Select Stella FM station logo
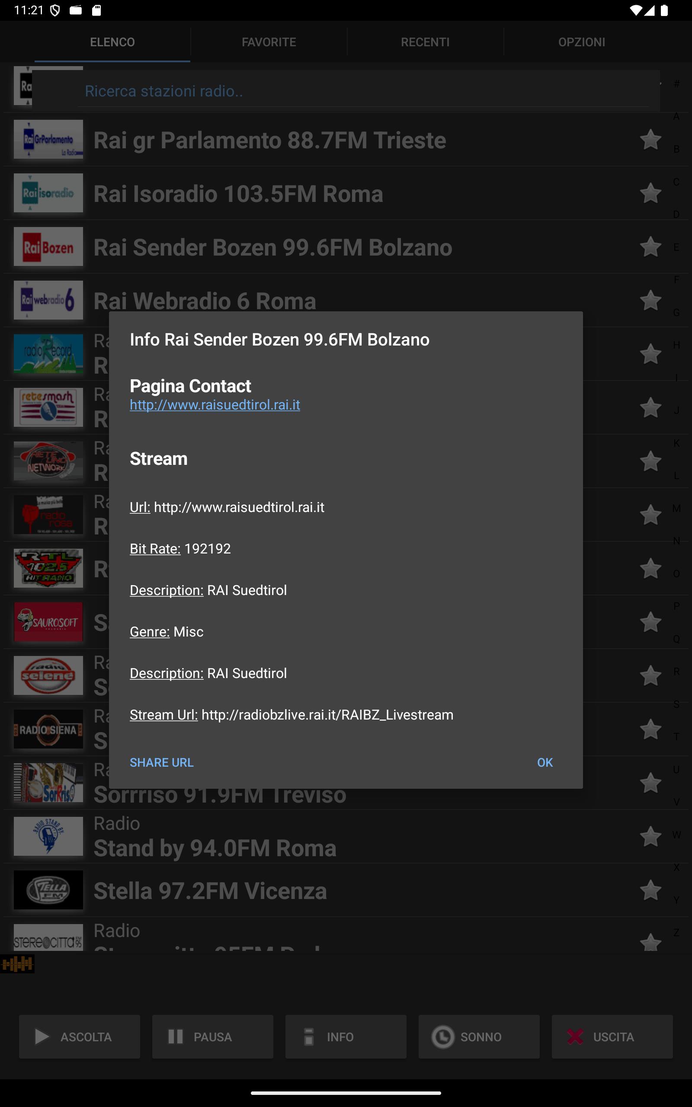The height and width of the screenshot is (1107, 692). (x=48, y=890)
